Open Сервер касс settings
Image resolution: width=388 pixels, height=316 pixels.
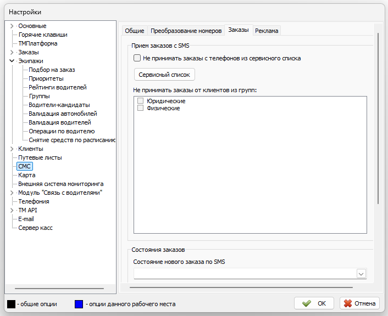tap(35, 228)
